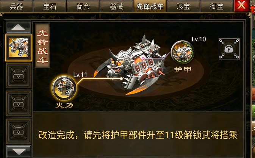This screenshot has width=255, height=158.
Task: Click the middle locked chariot slot
Action: [x=19, y=103]
